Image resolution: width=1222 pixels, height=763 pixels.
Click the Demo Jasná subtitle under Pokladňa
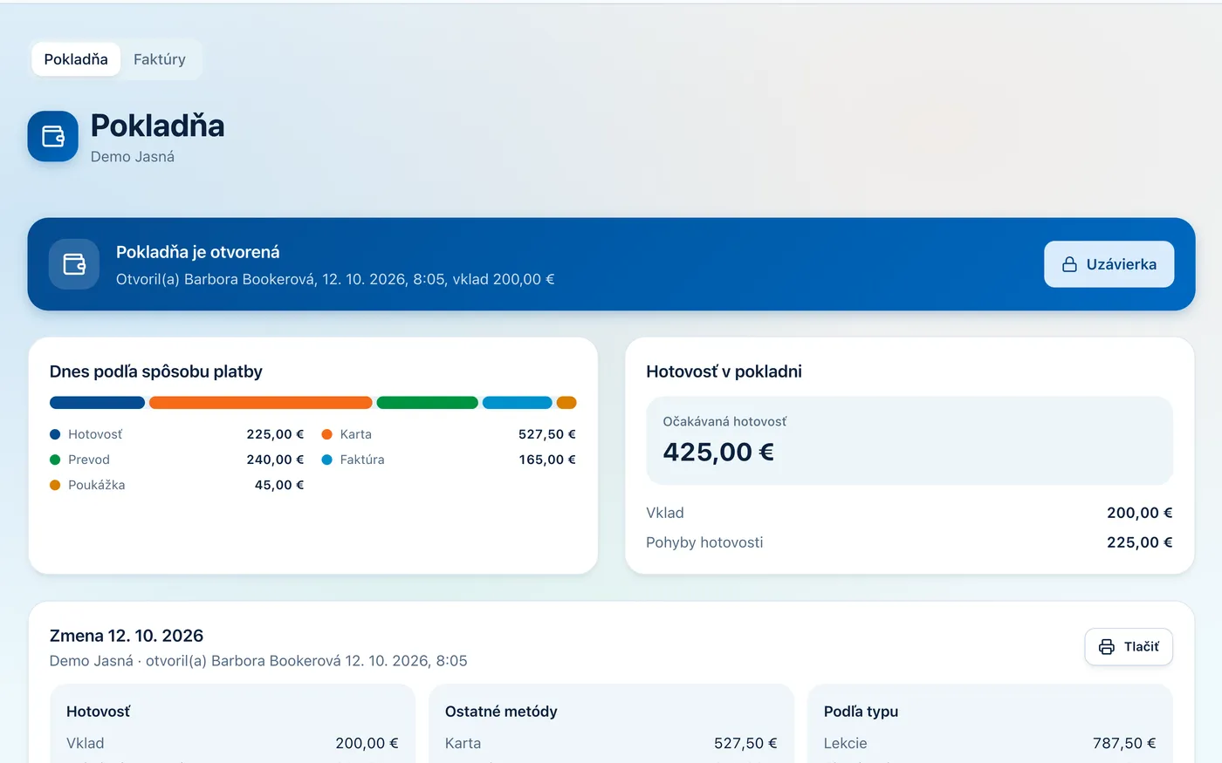[x=133, y=157]
